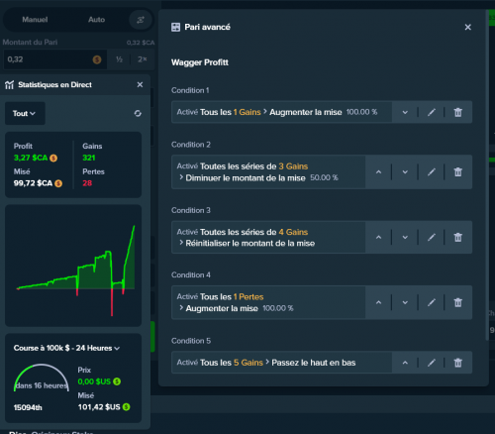Click the race progress gauge
This screenshot has width=495, height=434.
click(42, 379)
